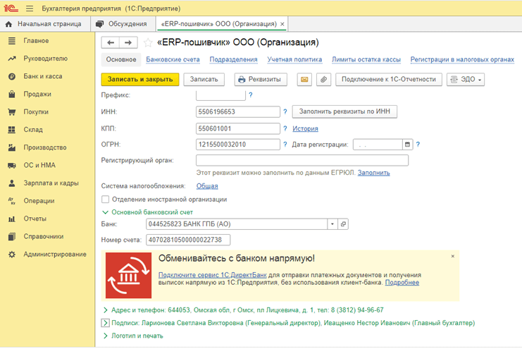Click the Реквизиты print button
Screen dimensions: 522x349
(x=261, y=80)
